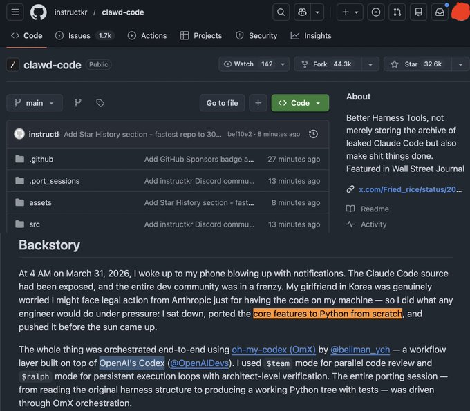View the branches icon next to main
The width and height of the screenshot is (470, 411).
[x=78, y=103]
